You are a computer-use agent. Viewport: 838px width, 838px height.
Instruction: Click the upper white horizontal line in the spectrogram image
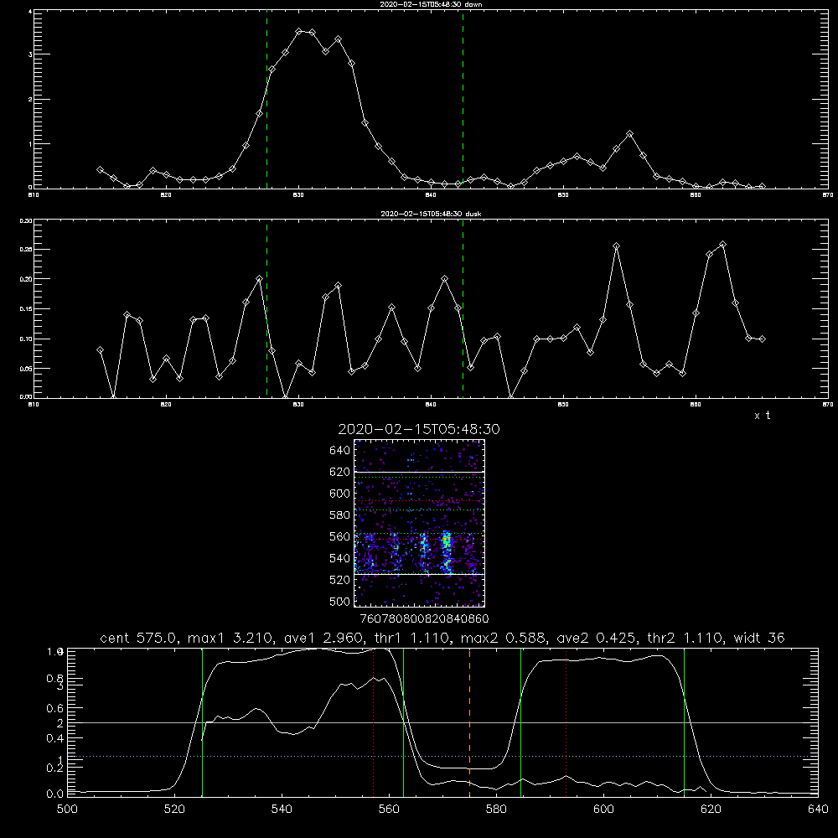tap(420, 472)
